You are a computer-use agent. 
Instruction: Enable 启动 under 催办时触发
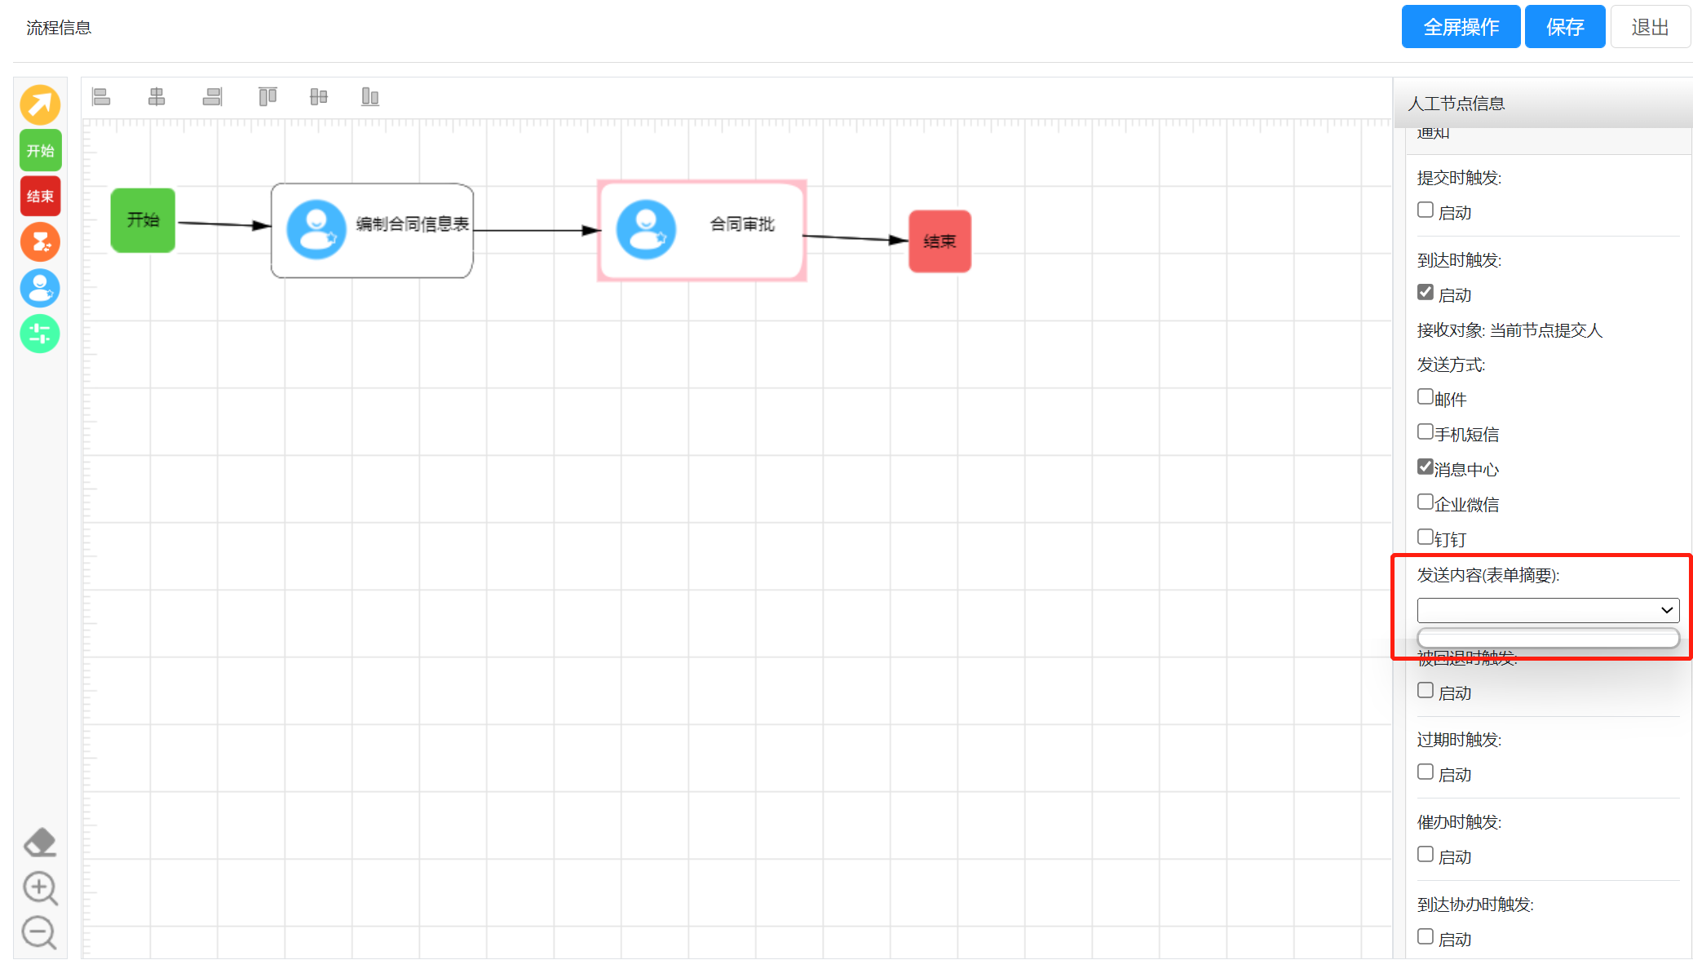point(1426,855)
